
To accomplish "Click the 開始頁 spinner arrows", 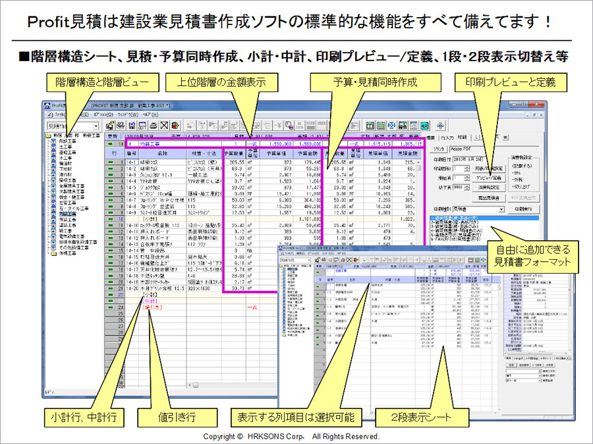I will tap(466, 178).
